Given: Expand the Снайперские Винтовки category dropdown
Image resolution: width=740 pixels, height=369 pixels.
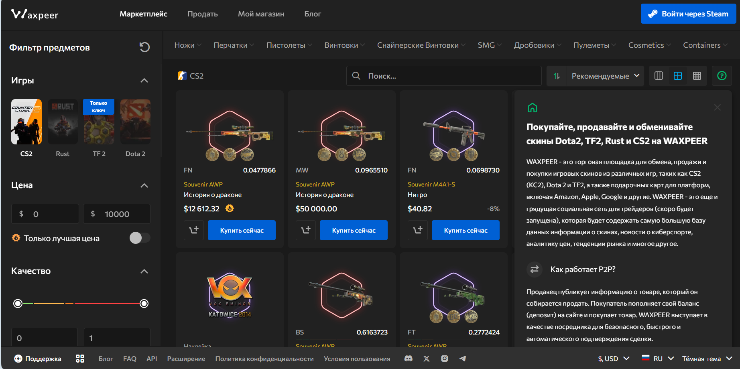Looking at the screenshot, I should tap(421, 45).
